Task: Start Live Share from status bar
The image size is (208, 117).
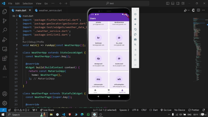Action: tap(47, 110)
